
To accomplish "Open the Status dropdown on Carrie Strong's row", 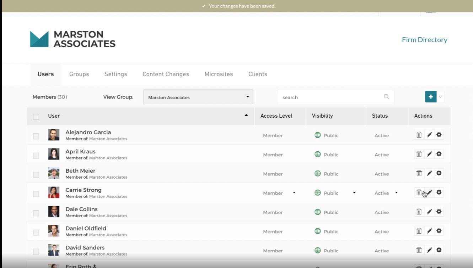I will (x=396, y=192).
